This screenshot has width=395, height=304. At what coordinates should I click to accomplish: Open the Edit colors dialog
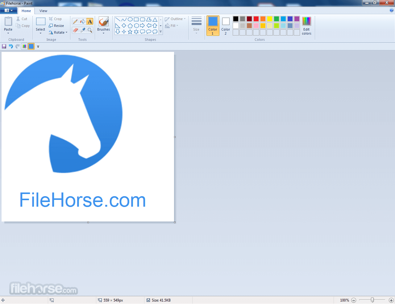(306, 26)
